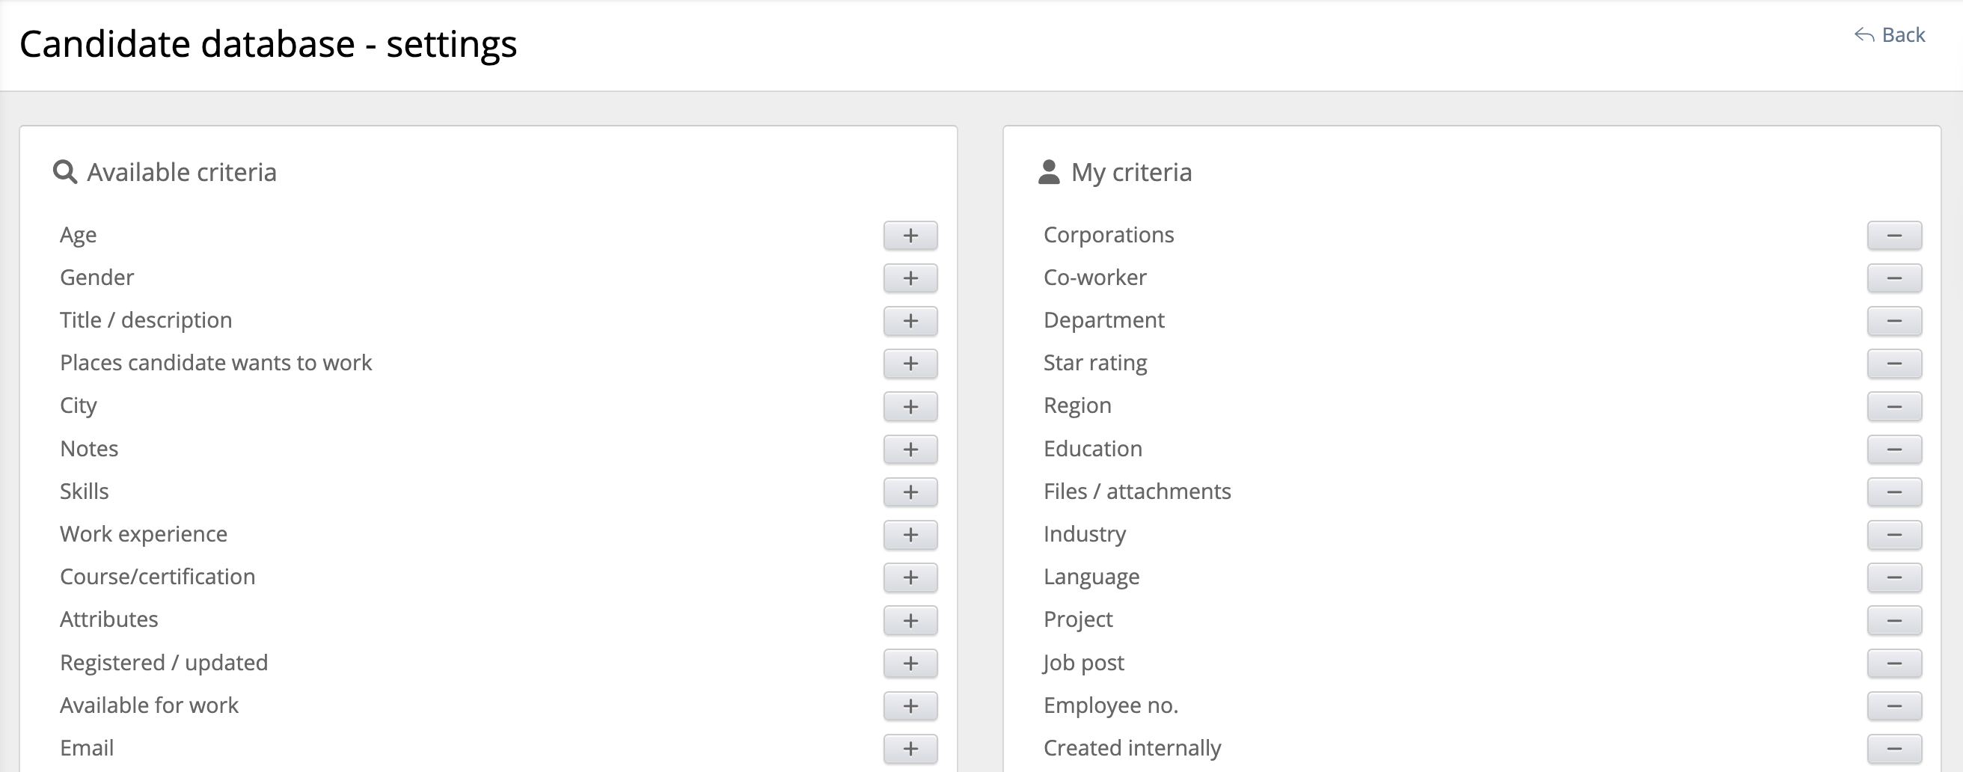Add Gender to my criteria
1963x772 pixels.
[x=910, y=278]
